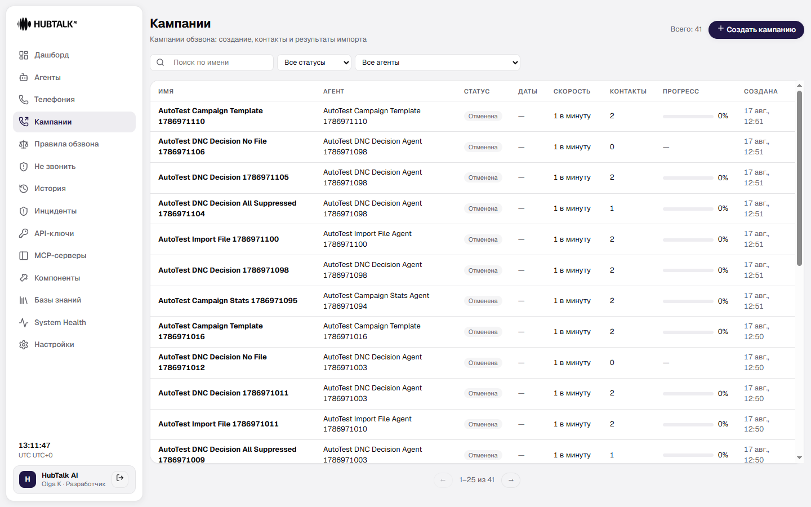The height and width of the screenshot is (507, 811).
Task: Click the Настройки gear icon
Action: coord(24,345)
